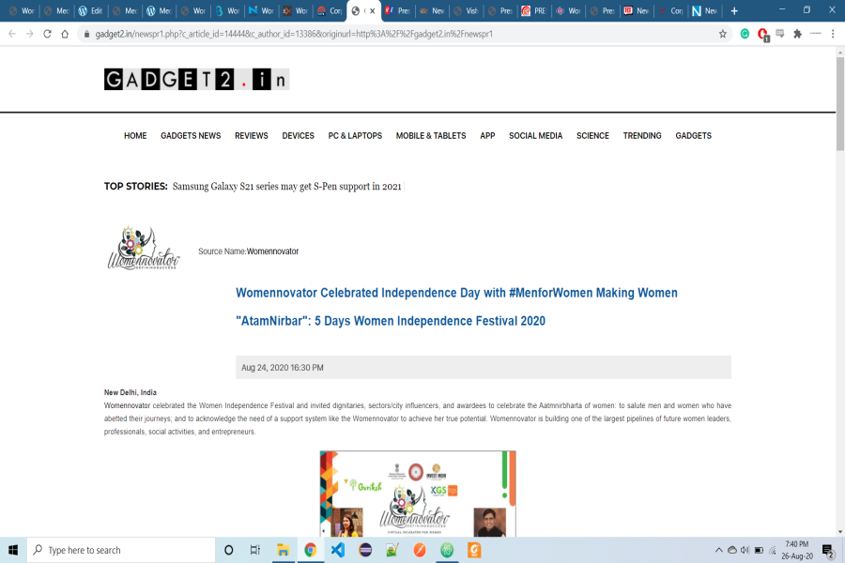Open the GADGETS NEWS section

coord(191,136)
